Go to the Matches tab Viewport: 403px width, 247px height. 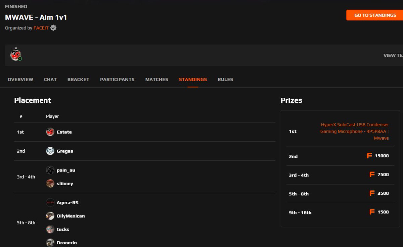(x=157, y=80)
